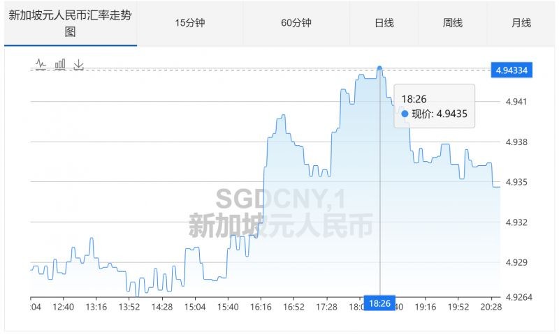Image resolution: width=559 pixels, height=334 pixels.
Task: Click the 4.9264 minimum price label
Action: [x=518, y=298]
